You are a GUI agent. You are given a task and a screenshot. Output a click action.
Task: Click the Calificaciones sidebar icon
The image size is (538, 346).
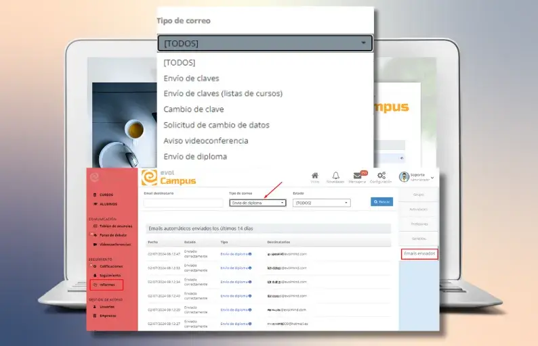95,266
